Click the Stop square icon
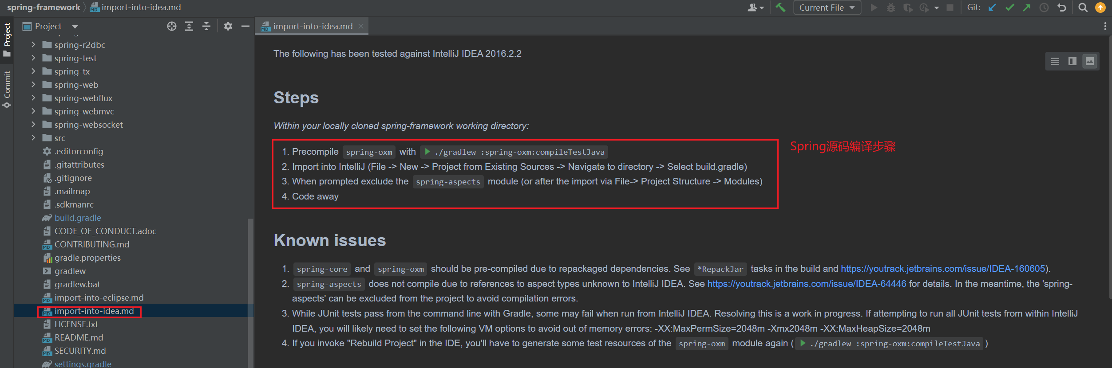1112x368 pixels. (950, 8)
